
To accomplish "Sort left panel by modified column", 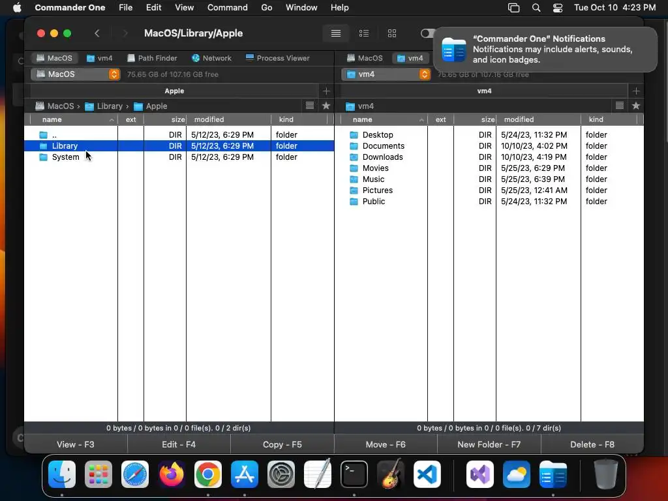I will tap(229, 120).
